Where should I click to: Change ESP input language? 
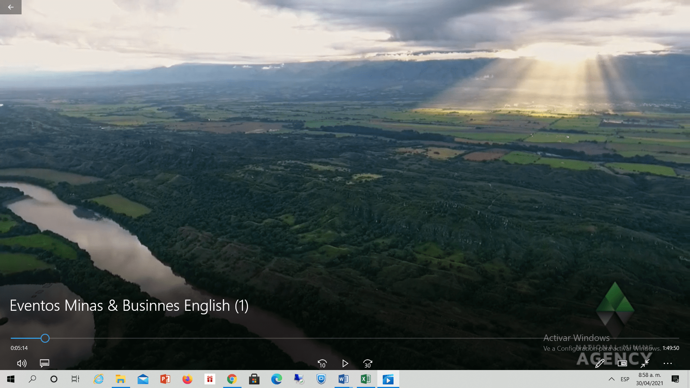[625, 379]
